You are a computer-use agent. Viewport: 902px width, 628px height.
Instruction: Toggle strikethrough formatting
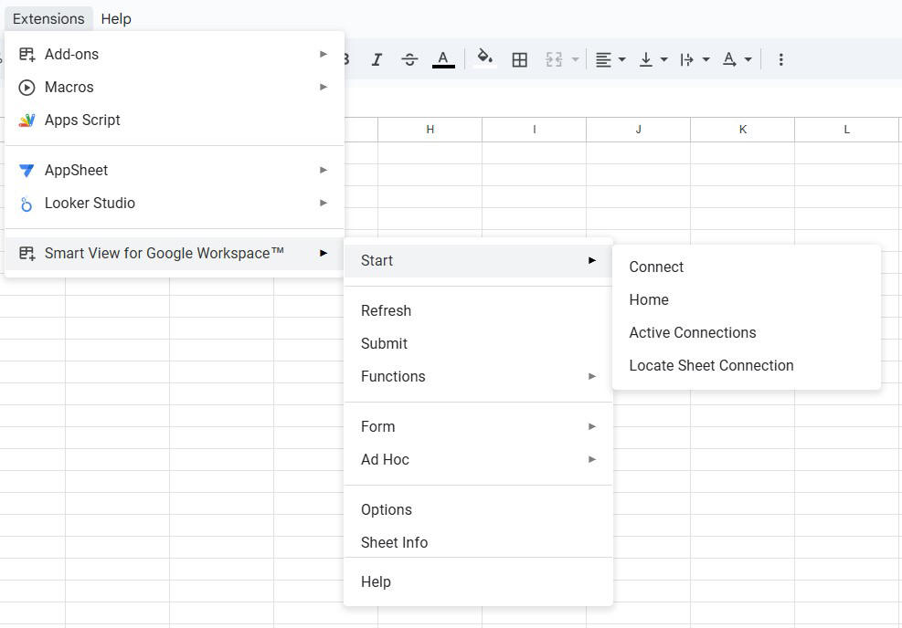click(409, 58)
